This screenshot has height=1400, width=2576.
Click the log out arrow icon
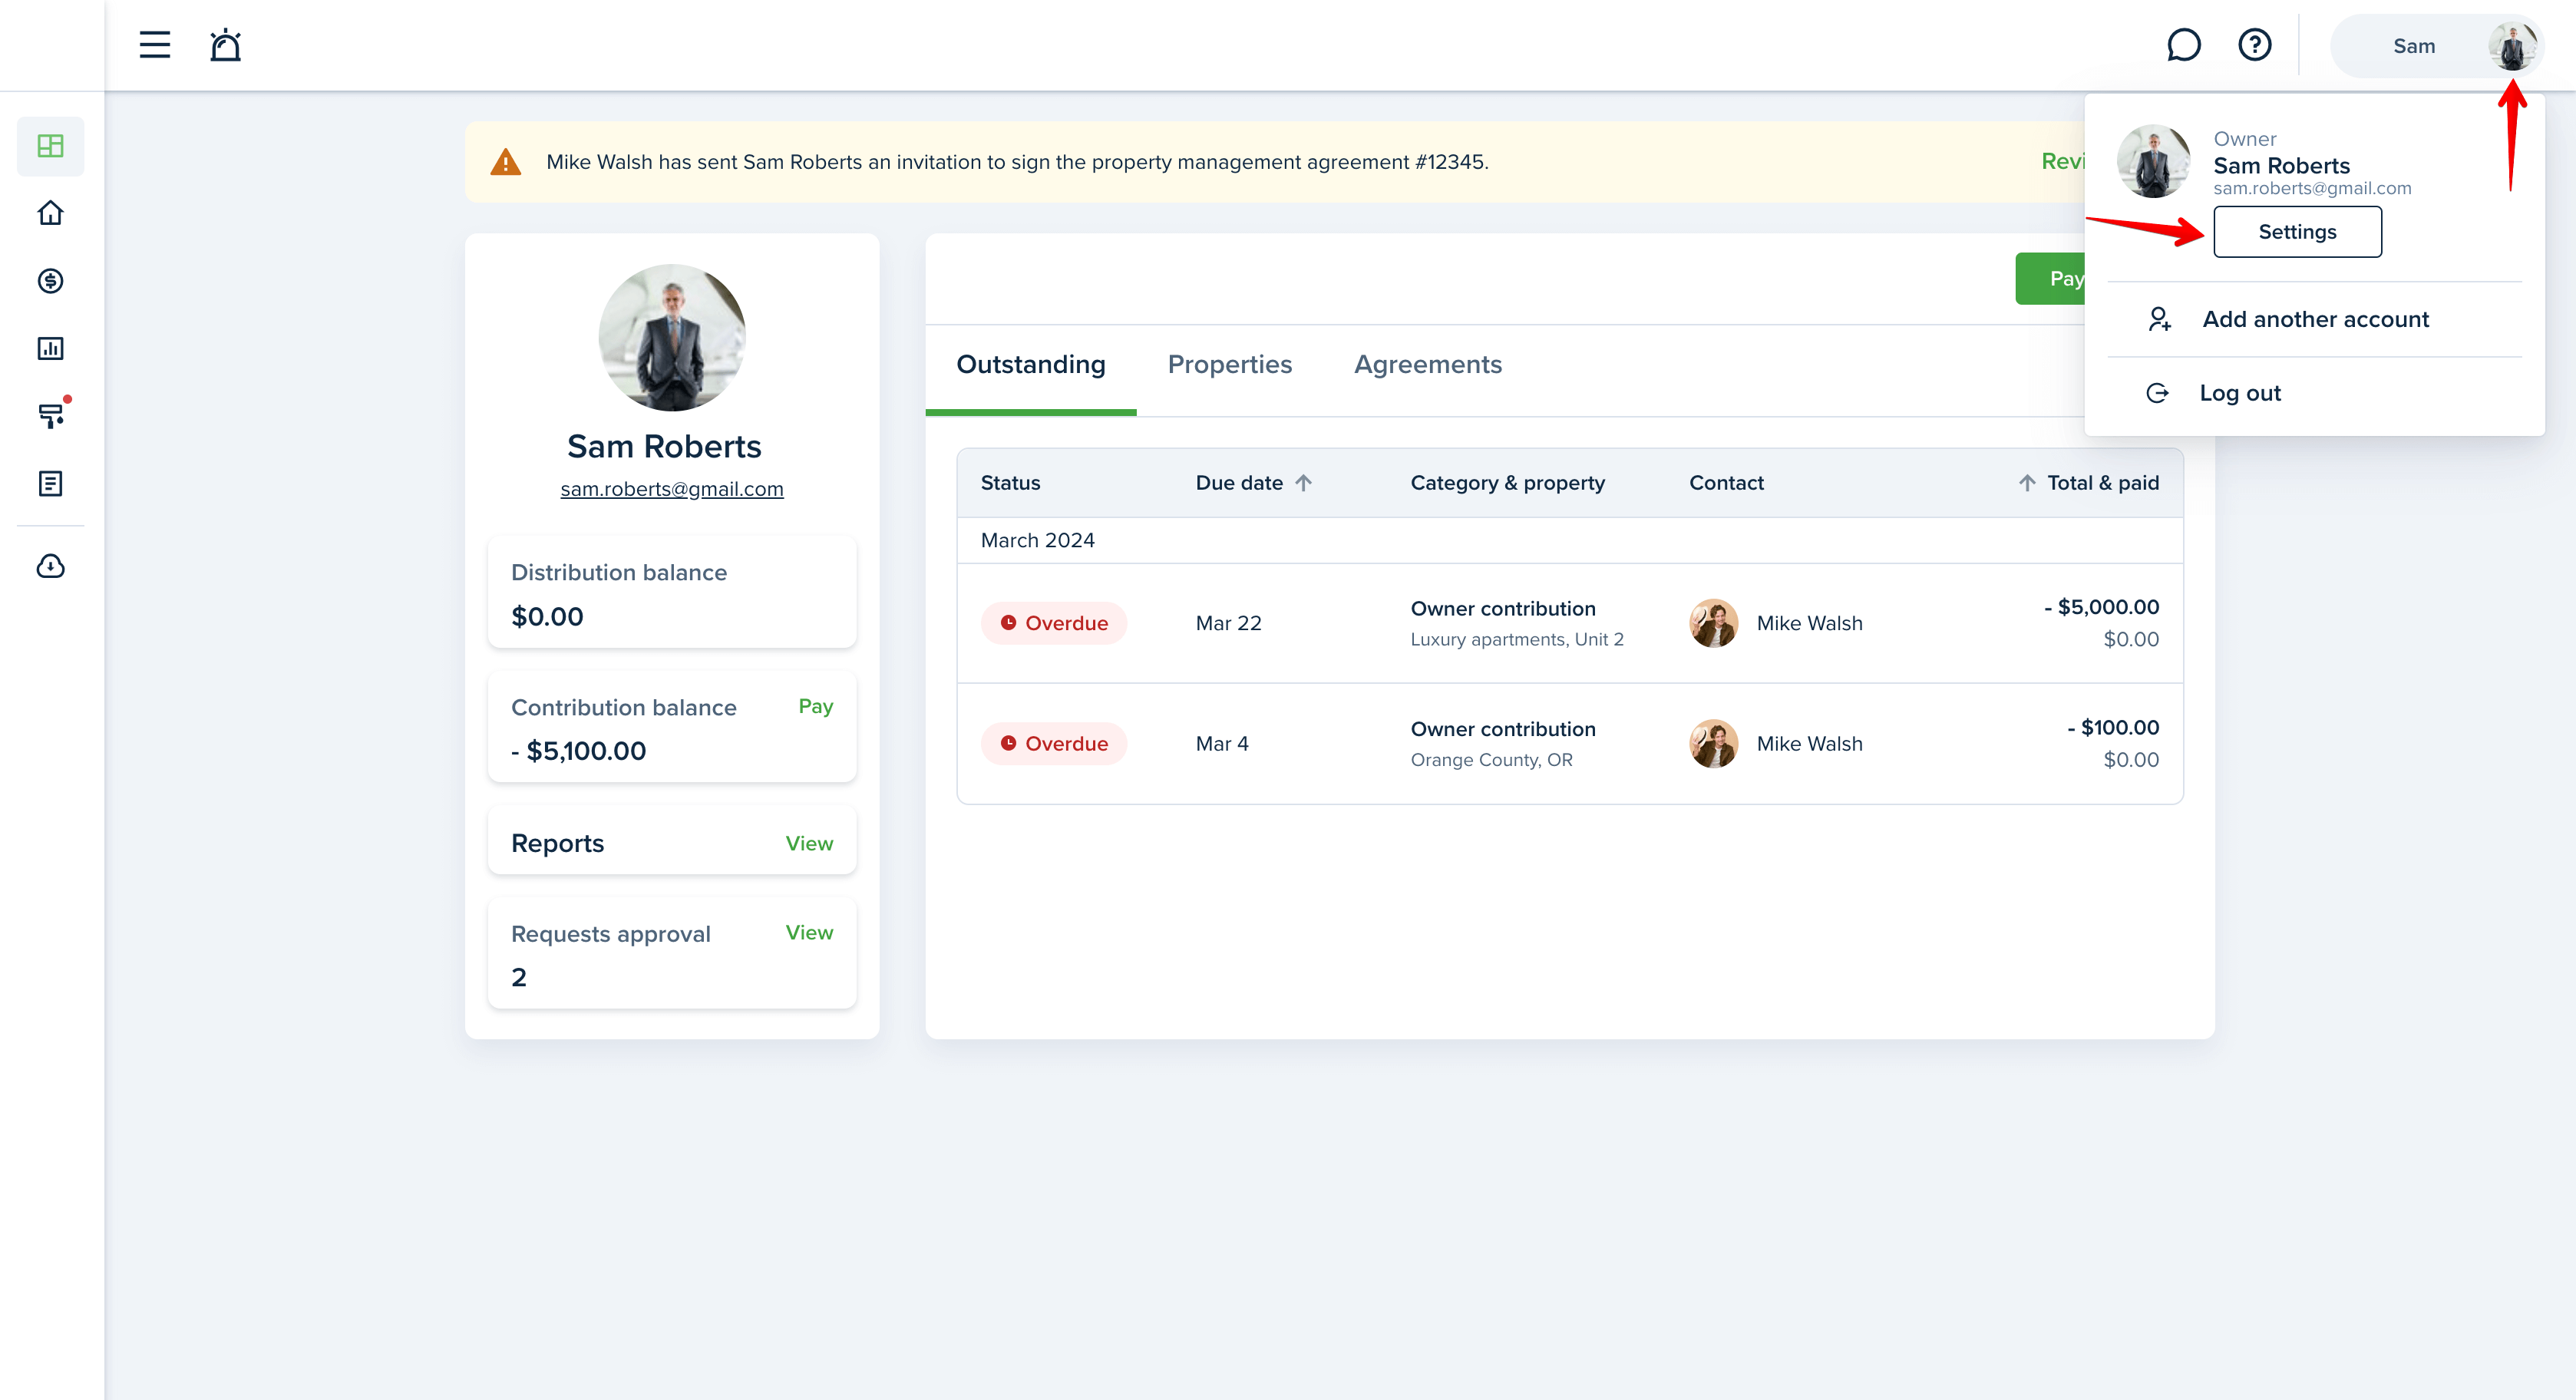[2157, 393]
